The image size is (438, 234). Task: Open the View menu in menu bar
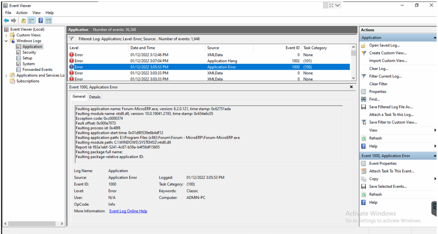point(36,13)
